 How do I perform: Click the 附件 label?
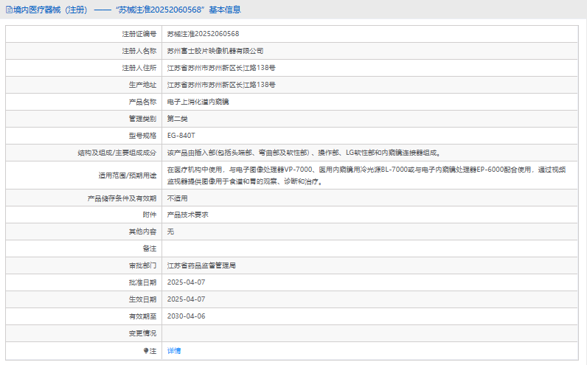coord(150,215)
